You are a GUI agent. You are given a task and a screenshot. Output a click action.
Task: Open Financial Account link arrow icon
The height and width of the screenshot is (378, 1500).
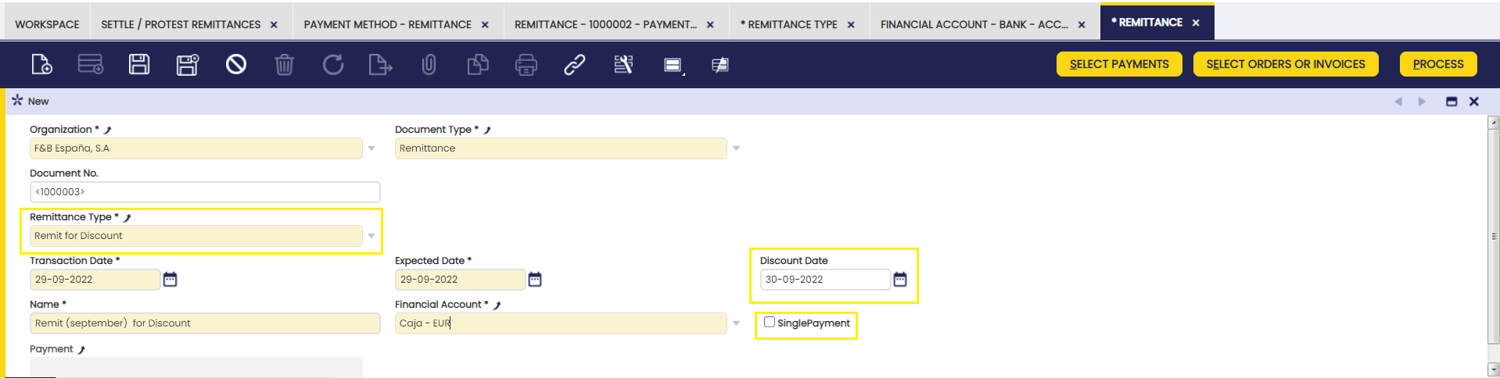click(x=497, y=305)
